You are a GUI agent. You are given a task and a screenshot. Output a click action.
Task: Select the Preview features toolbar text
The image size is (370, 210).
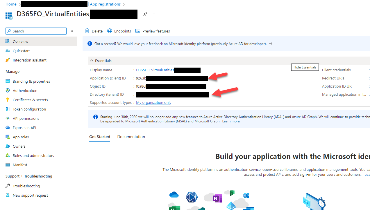pyautogui.click(x=156, y=31)
